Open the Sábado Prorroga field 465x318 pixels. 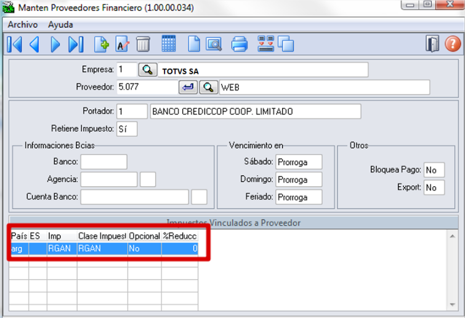(x=299, y=162)
